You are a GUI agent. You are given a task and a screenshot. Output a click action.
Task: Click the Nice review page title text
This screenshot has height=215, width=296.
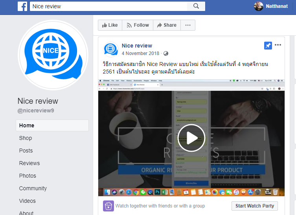tap(38, 101)
